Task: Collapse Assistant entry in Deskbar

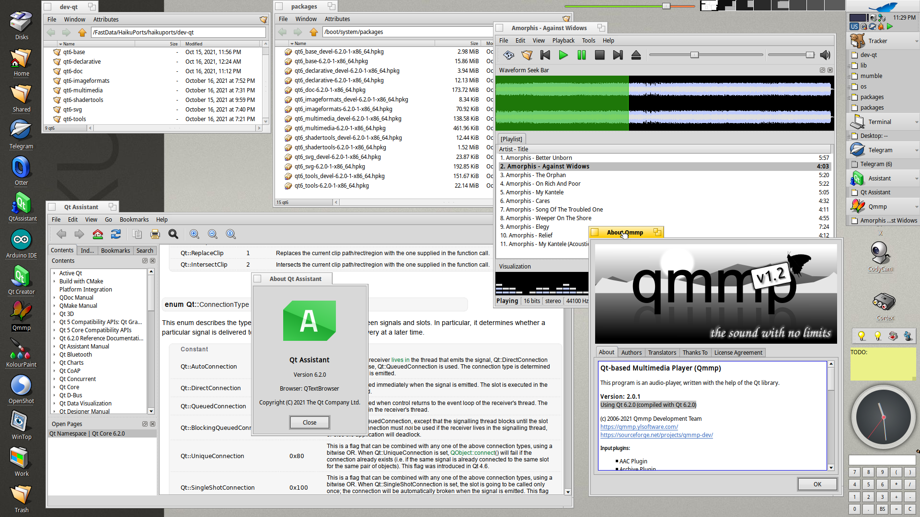Action: (x=916, y=179)
